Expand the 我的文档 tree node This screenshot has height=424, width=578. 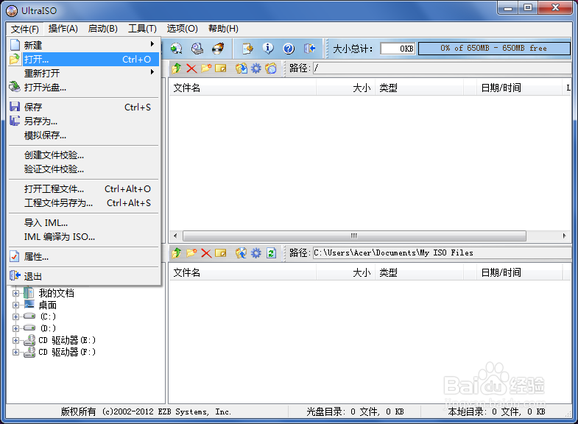pyautogui.click(x=15, y=293)
